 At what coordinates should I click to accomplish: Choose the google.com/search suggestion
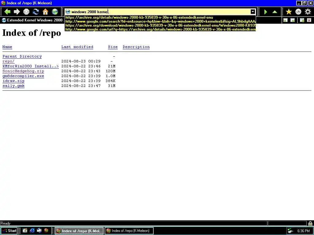(160, 21)
